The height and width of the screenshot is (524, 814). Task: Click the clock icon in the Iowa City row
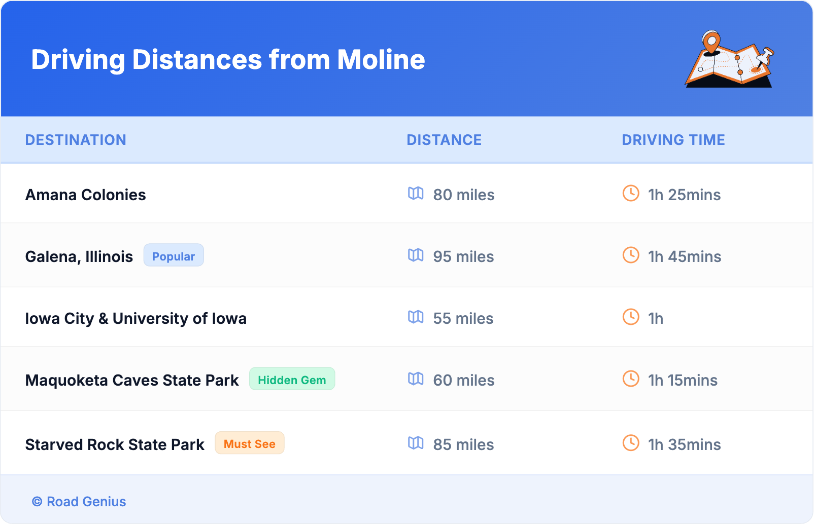coord(631,317)
